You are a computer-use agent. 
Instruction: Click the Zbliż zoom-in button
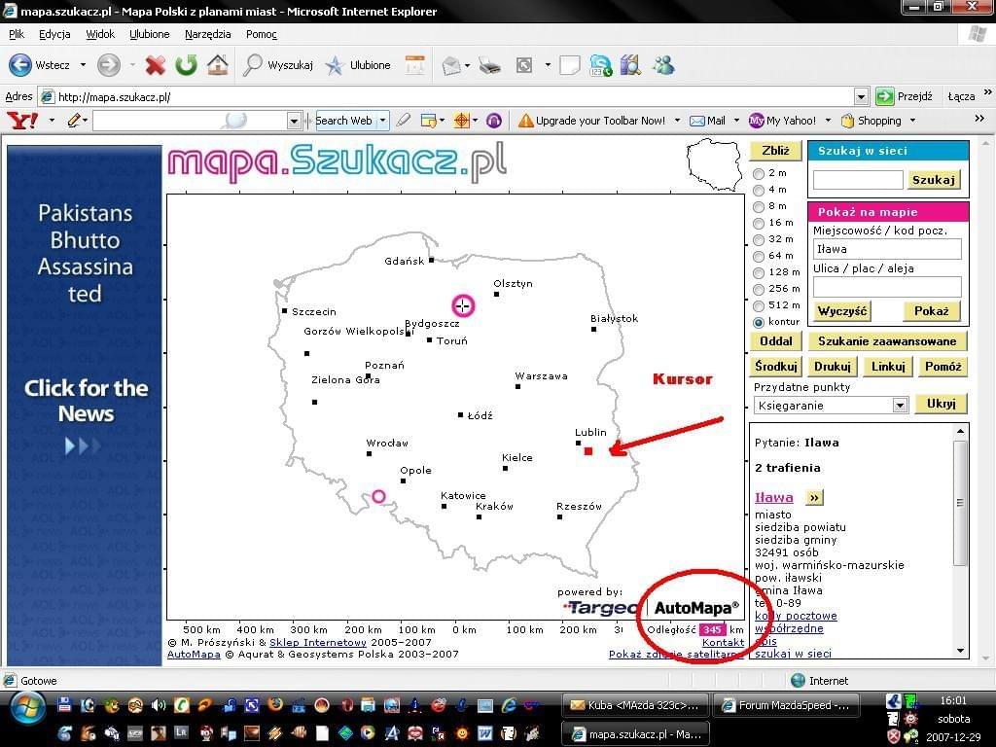[775, 151]
